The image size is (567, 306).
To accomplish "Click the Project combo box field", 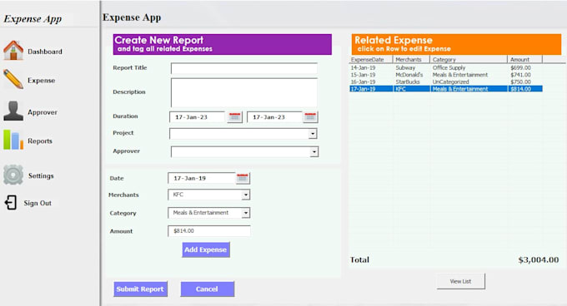I will click(x=243, y=134).
